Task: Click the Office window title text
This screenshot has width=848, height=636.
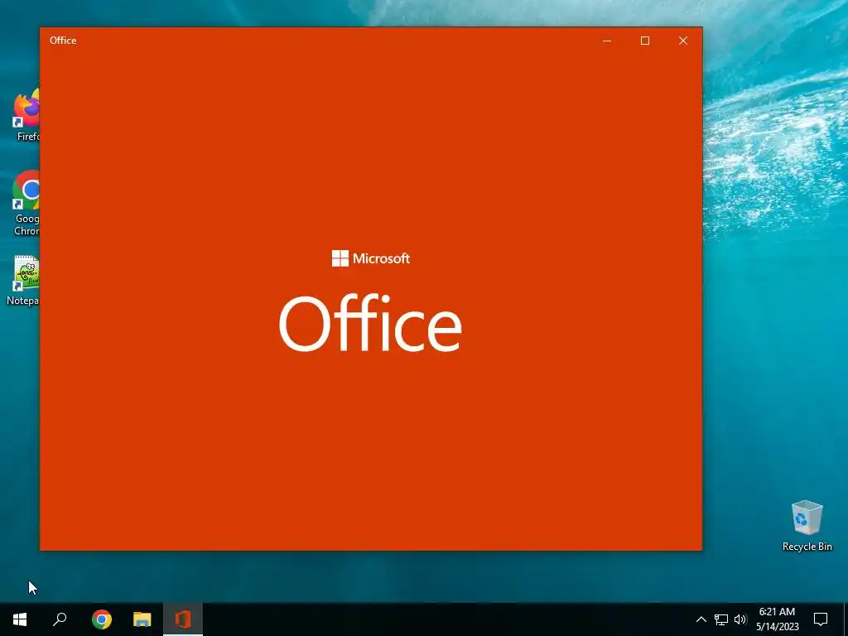Action: coord(63,41)
